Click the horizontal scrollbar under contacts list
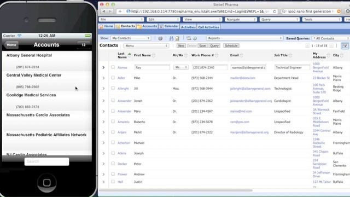 click(176, 190)
